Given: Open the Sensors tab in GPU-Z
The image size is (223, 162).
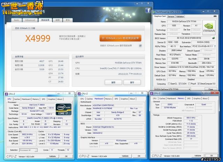Looking at the screenshot, I should click(171, 16).
